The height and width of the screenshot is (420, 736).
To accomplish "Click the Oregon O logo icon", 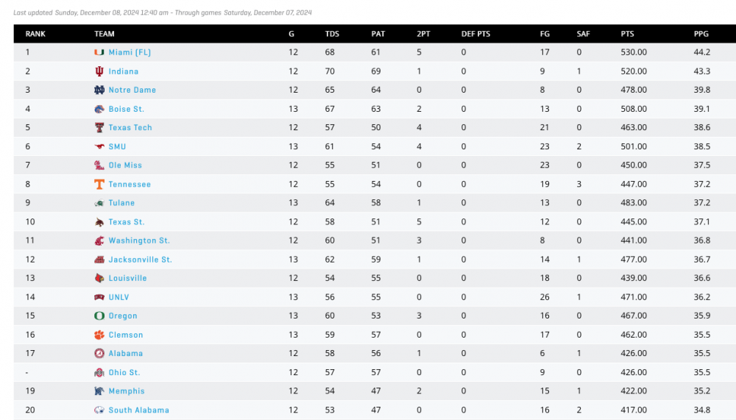I will [99, 316].
